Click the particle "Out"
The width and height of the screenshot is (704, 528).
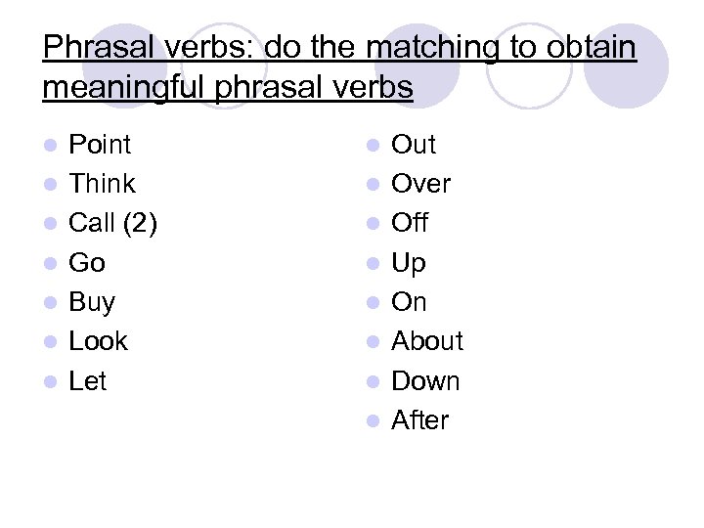point(414,145)
